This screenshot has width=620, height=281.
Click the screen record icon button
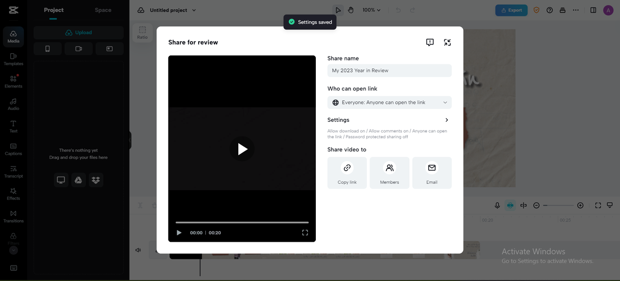(109, 49)
